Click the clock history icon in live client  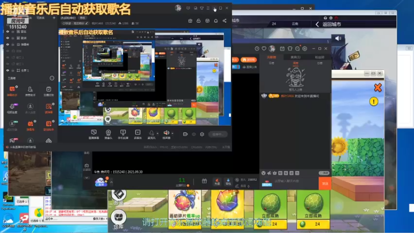pos(257,49)
